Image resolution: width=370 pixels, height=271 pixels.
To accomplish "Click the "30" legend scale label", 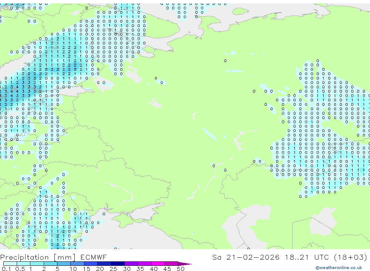I will (127, 269).
